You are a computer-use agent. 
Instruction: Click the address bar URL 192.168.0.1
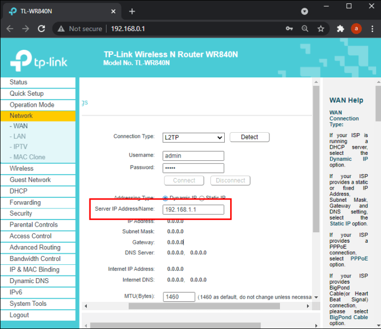(x=128, y=29)
